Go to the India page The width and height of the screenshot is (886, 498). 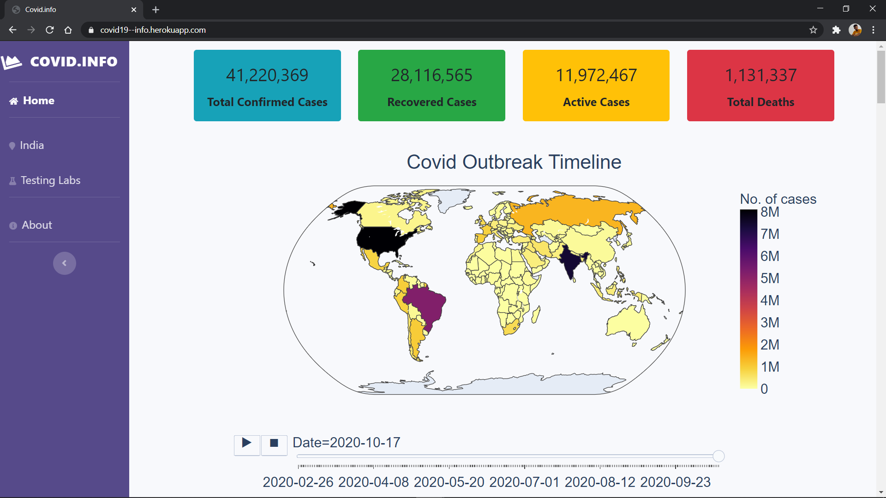pos(32,145)
